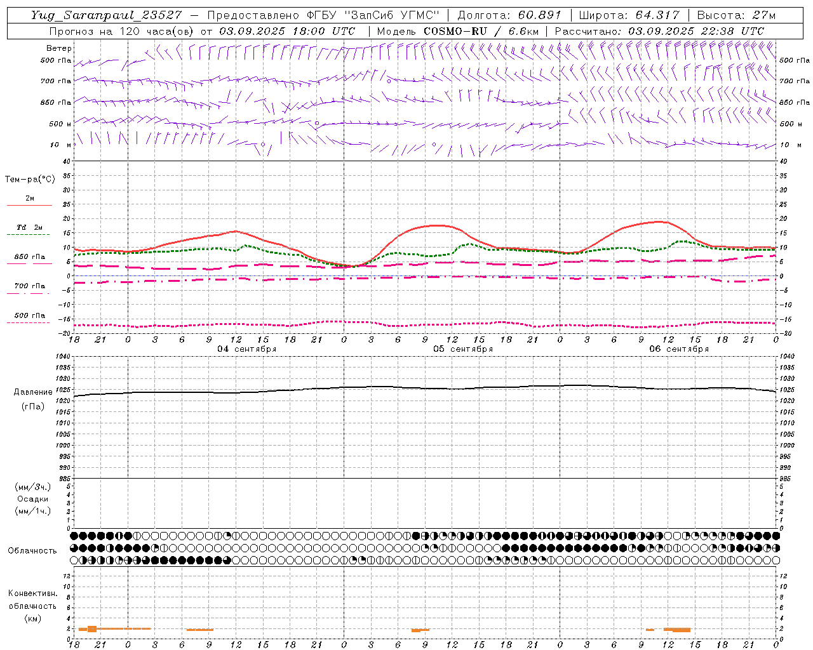
Task: Select the provider text ФГБУ "ЗапСиб УГМС"
Action: click(x=373, y=15)
